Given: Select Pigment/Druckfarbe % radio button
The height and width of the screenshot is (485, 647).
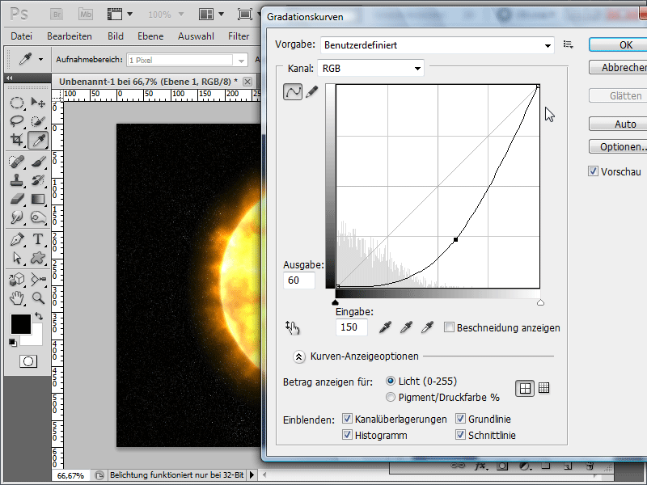Looking at the screenshot, I should tap(391, 397).
